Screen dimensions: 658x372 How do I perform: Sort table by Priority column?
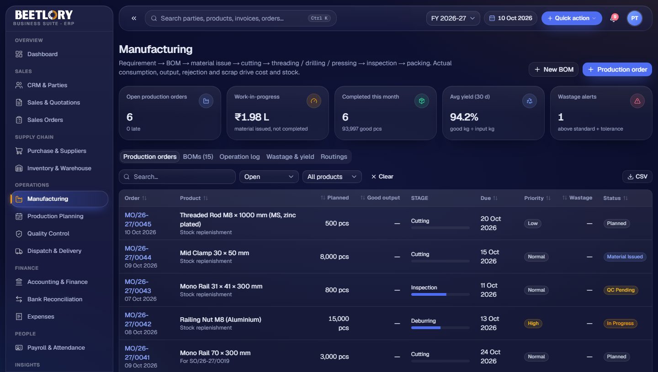point(537,198)
